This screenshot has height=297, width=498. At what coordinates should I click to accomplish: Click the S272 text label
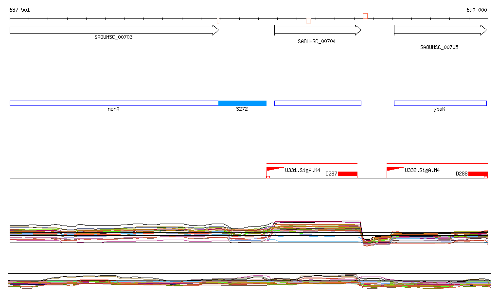tap(242, 109)
